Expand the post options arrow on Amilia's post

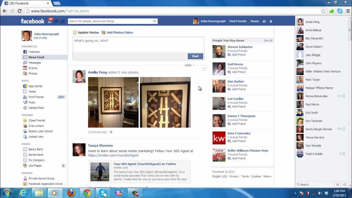point(204,68)
